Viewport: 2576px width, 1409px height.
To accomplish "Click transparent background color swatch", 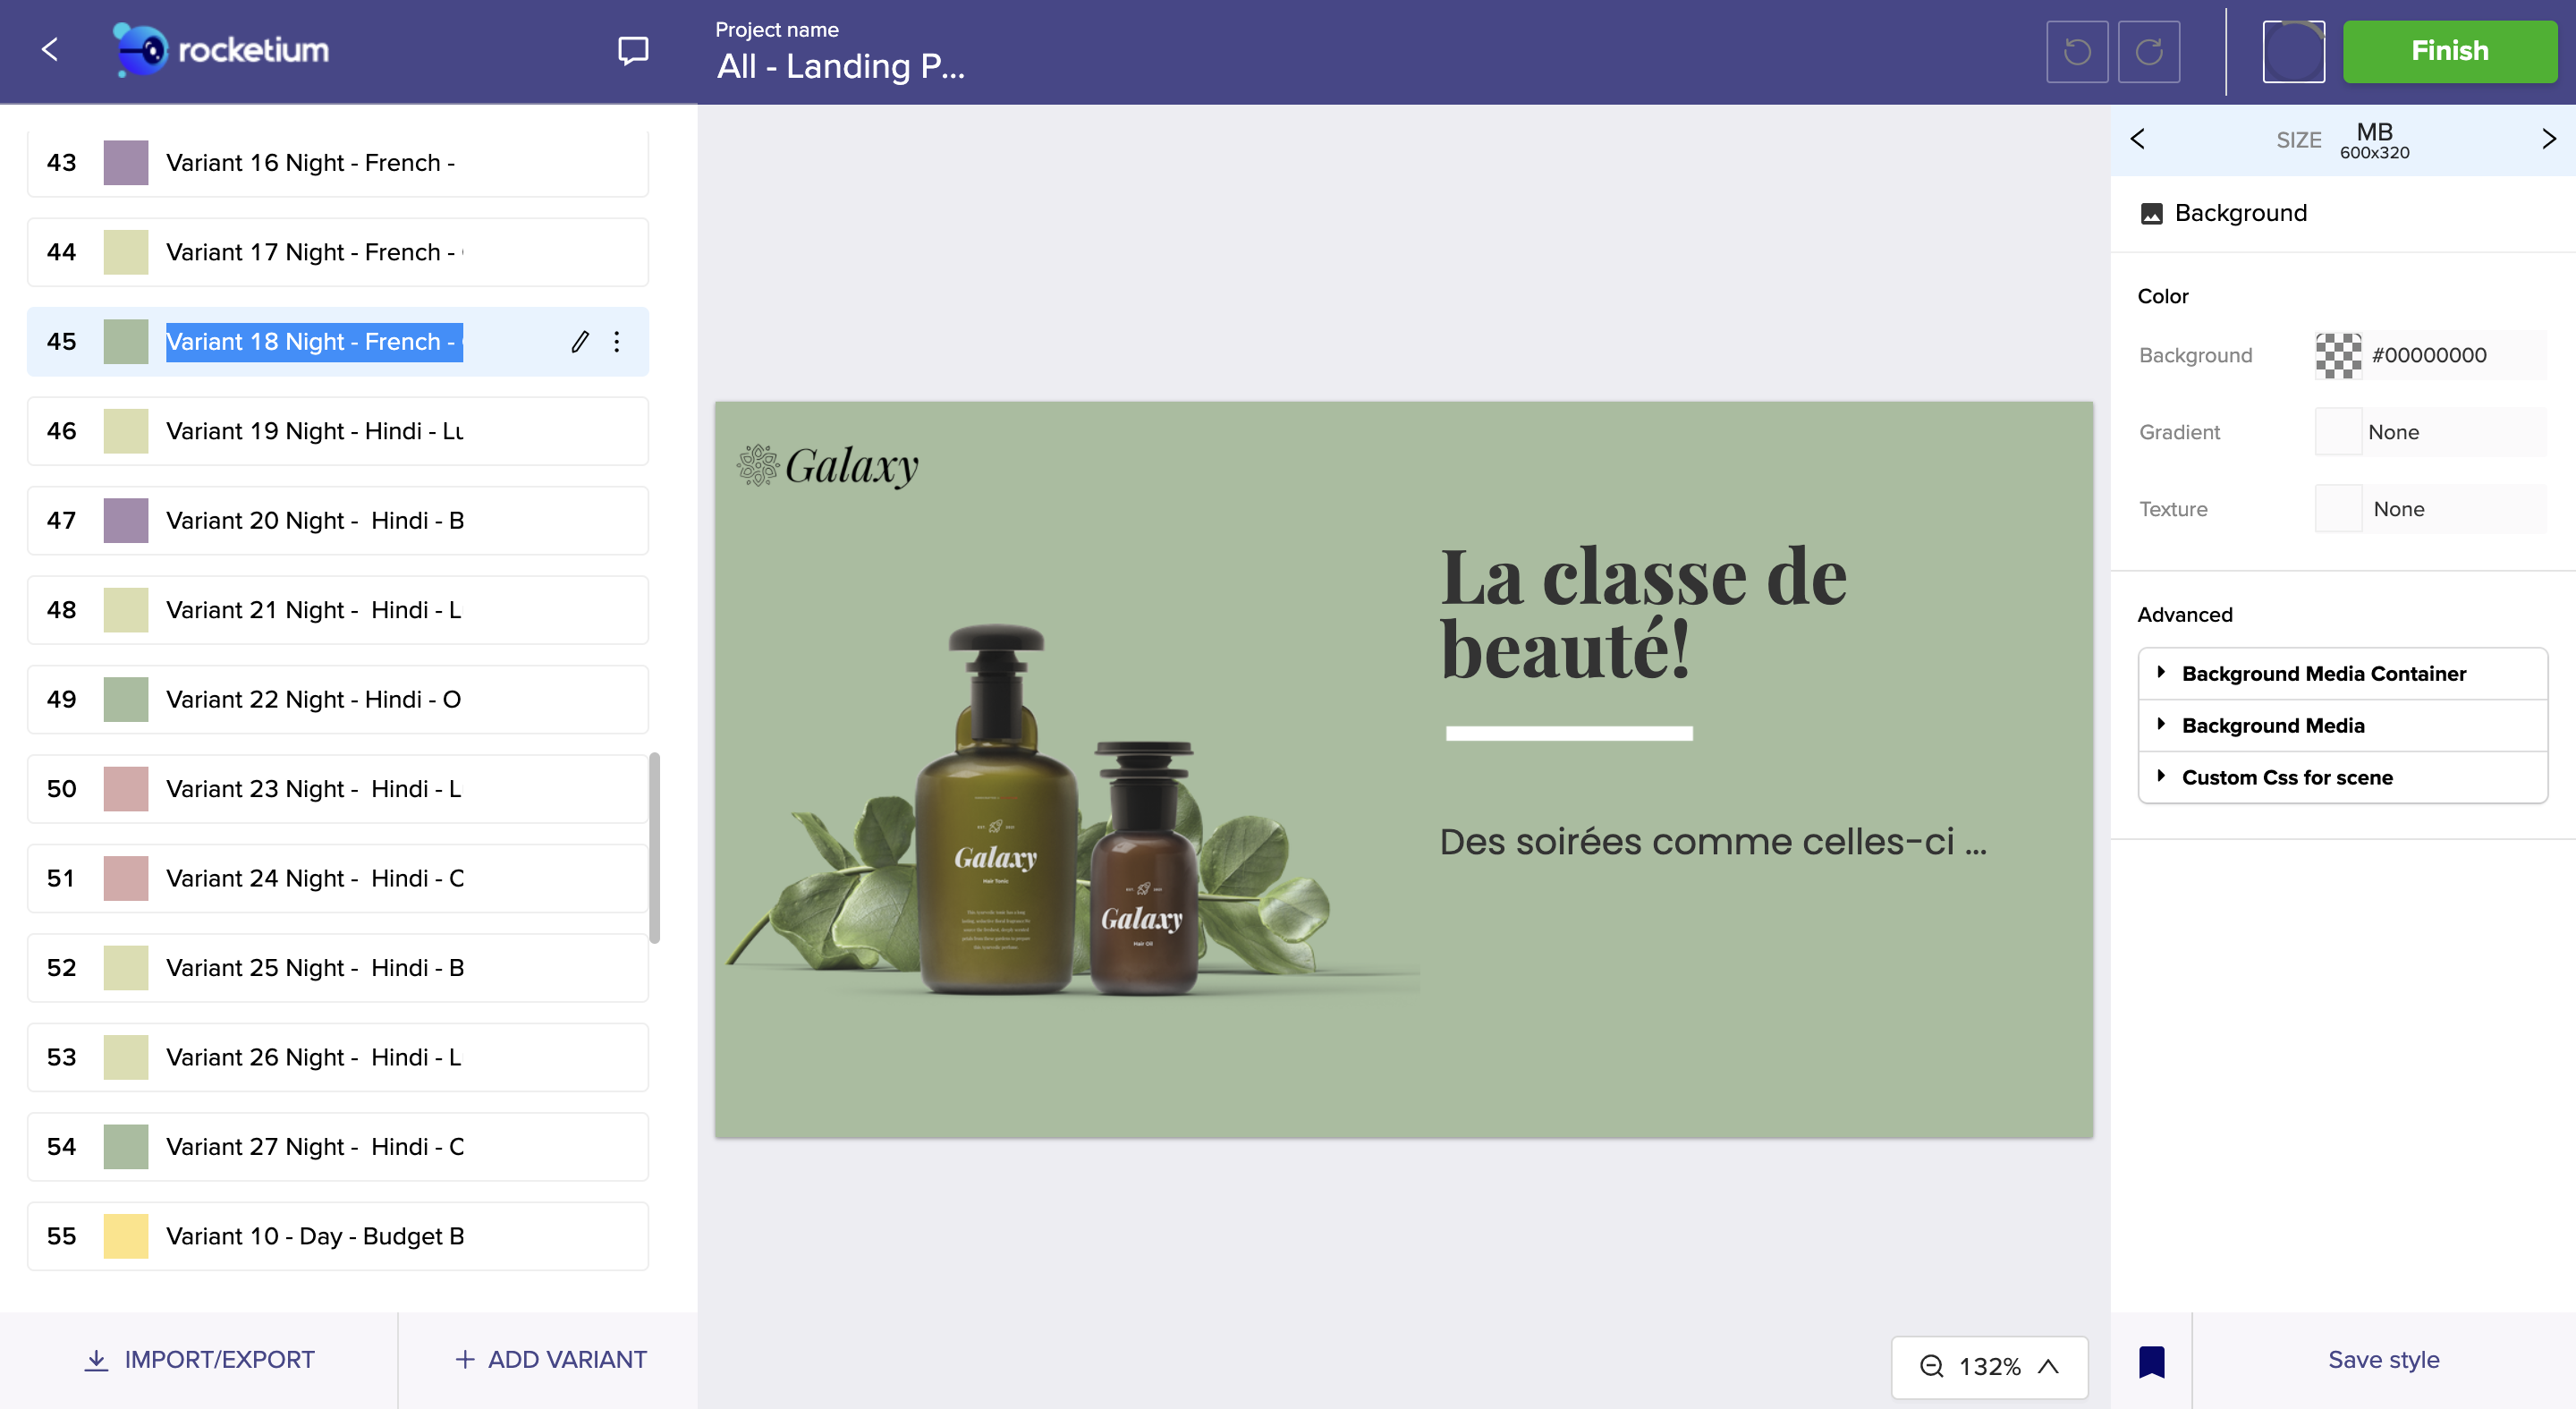I will tap(2338, 355).
